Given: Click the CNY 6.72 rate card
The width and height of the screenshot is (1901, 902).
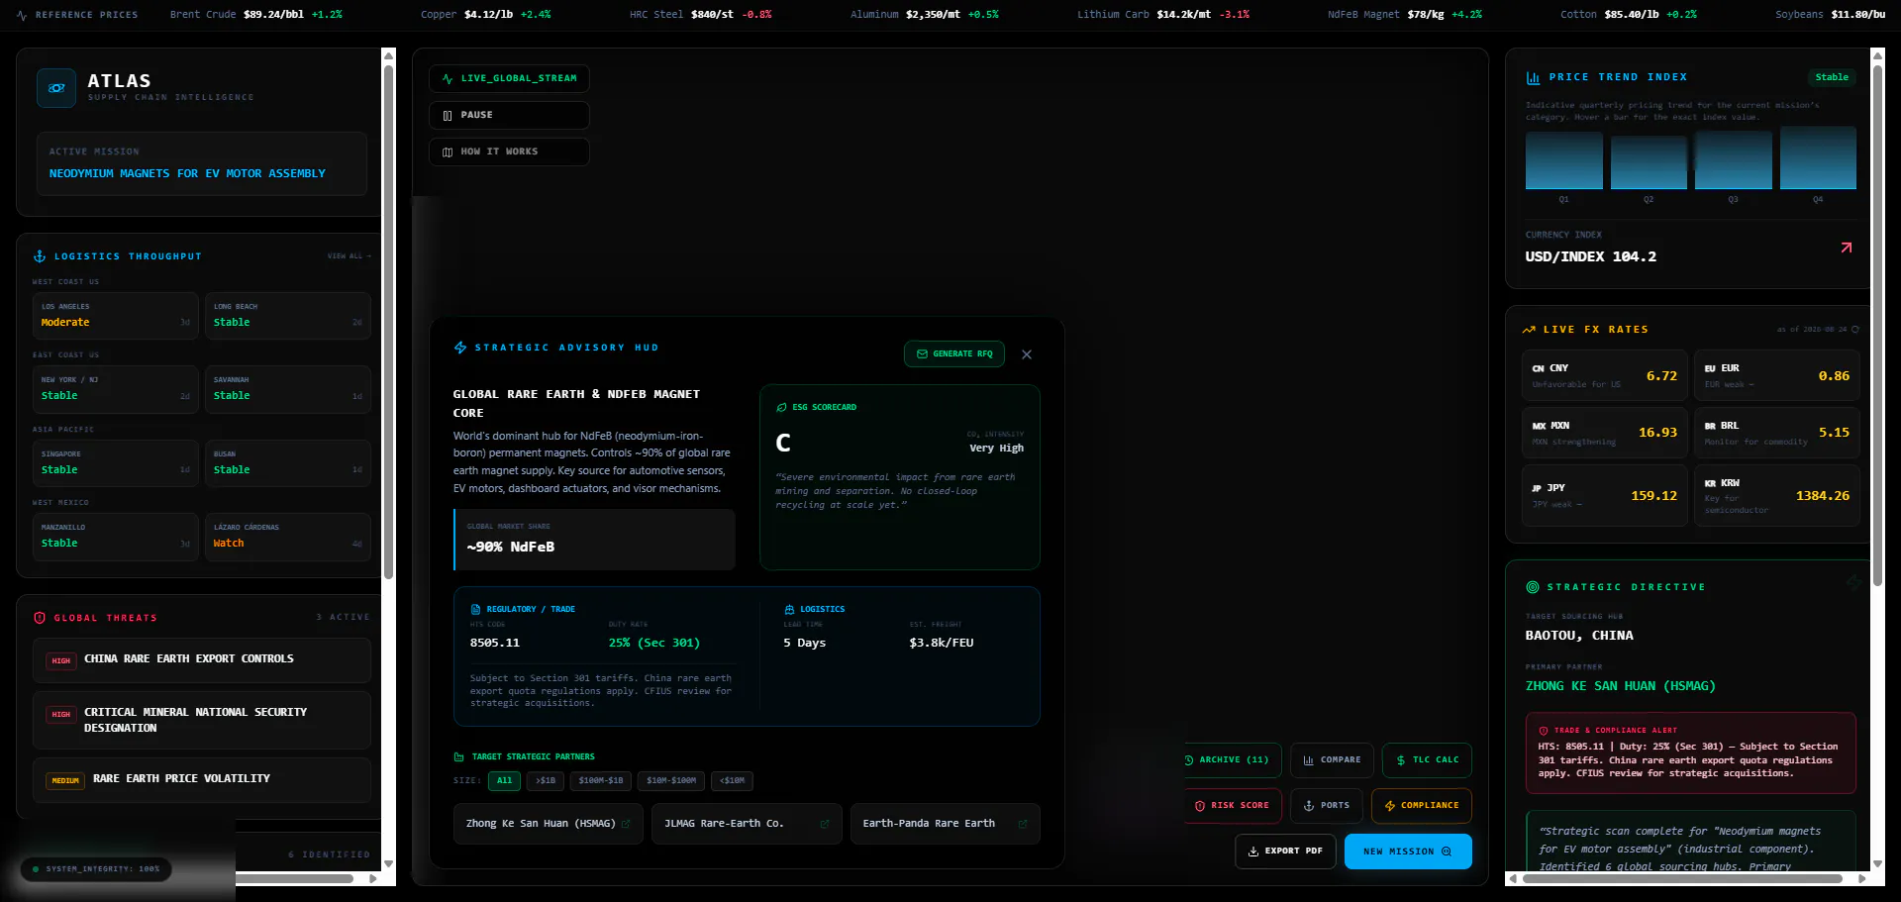Looking at the screenshot, I should pos(1604,375).
